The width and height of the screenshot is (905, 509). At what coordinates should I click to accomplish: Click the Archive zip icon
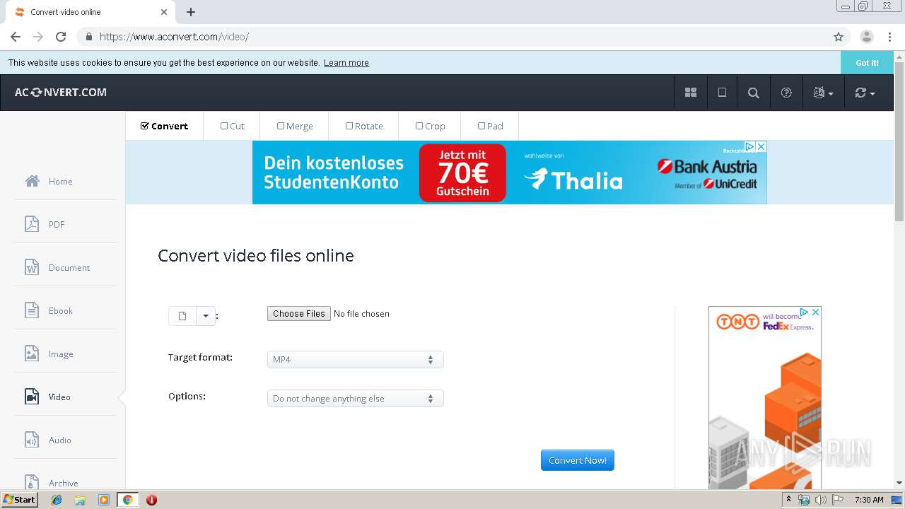click(32, 482)
